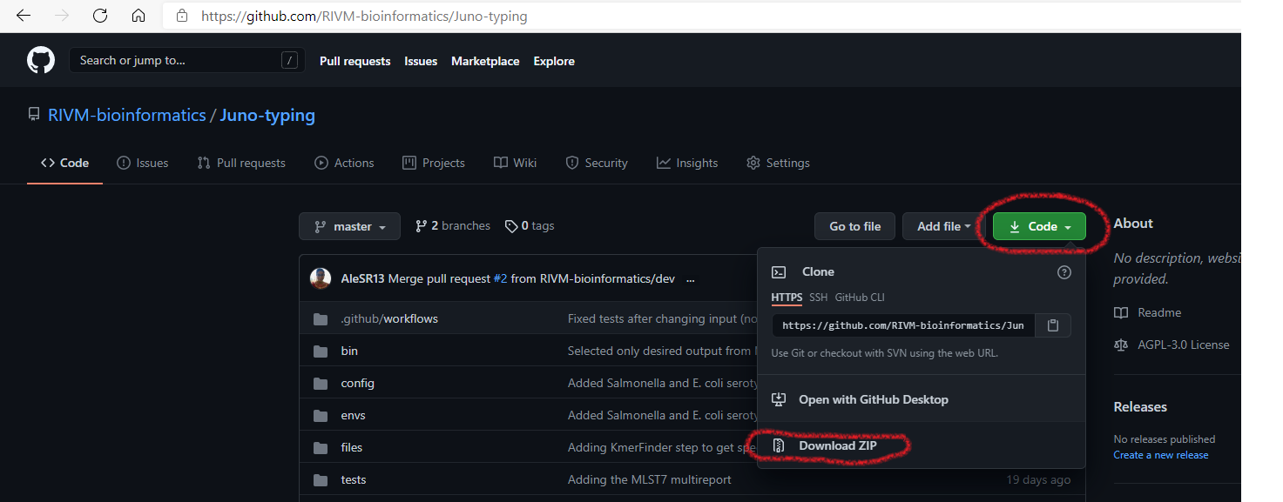
Task: Focus the 'Search or jump to...' box
Action: (187, 60)
